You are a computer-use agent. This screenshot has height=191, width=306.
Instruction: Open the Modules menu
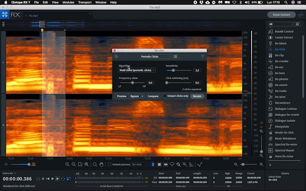coord(68,2)
